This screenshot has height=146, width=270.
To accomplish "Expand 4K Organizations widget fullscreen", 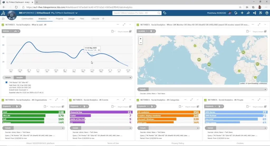I will (56, 100).
